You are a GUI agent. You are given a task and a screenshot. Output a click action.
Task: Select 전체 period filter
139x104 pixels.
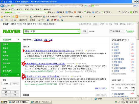[x=6, y=92]
